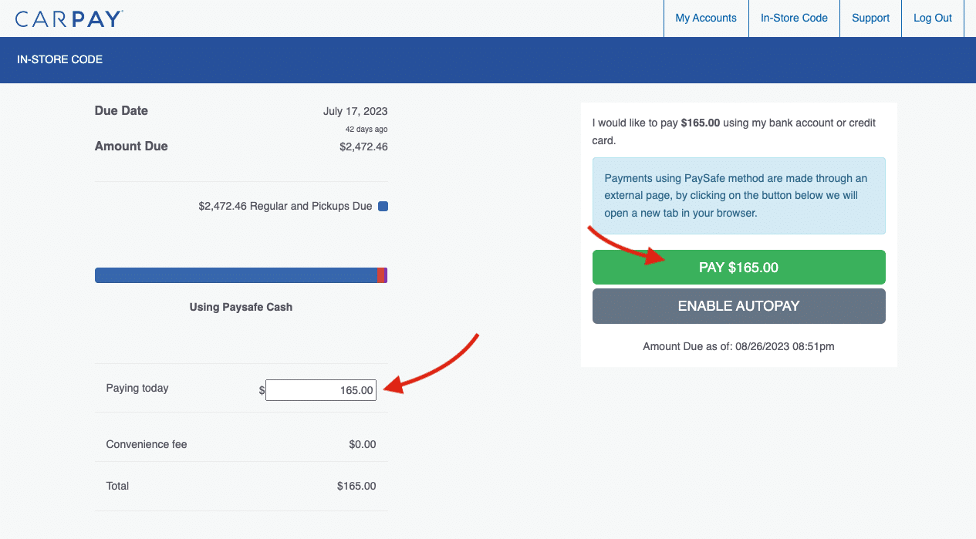Click the Total $165.00 row
976x539 pixels.
pos(356,486)
